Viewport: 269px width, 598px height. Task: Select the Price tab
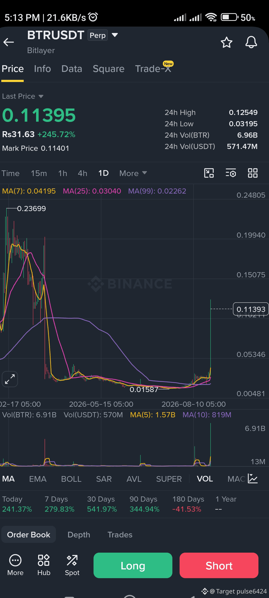13,69
